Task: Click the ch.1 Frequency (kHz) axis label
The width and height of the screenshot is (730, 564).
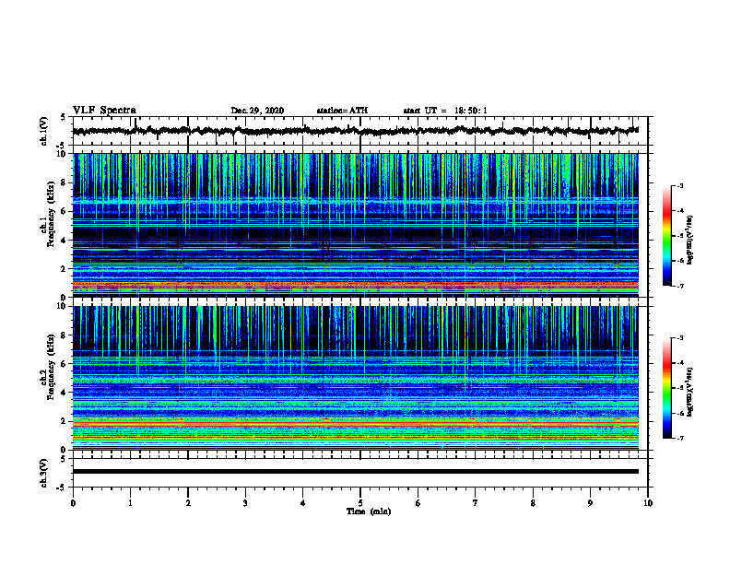Action: coord(48,225)
